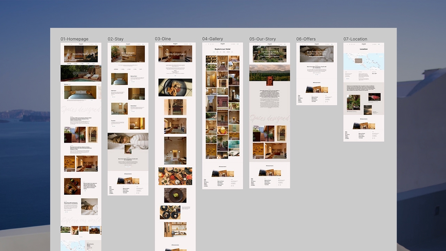Screen dimensions: 446x251
Task: Click the woman sleeping photo in Stay
Action: (128, 141)
